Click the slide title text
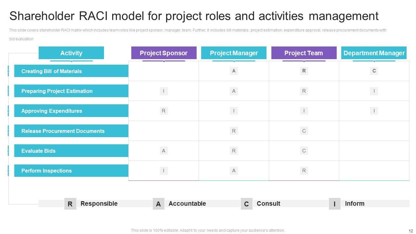The width and height of the screenshot is (416, 234). tap(194, 16)
